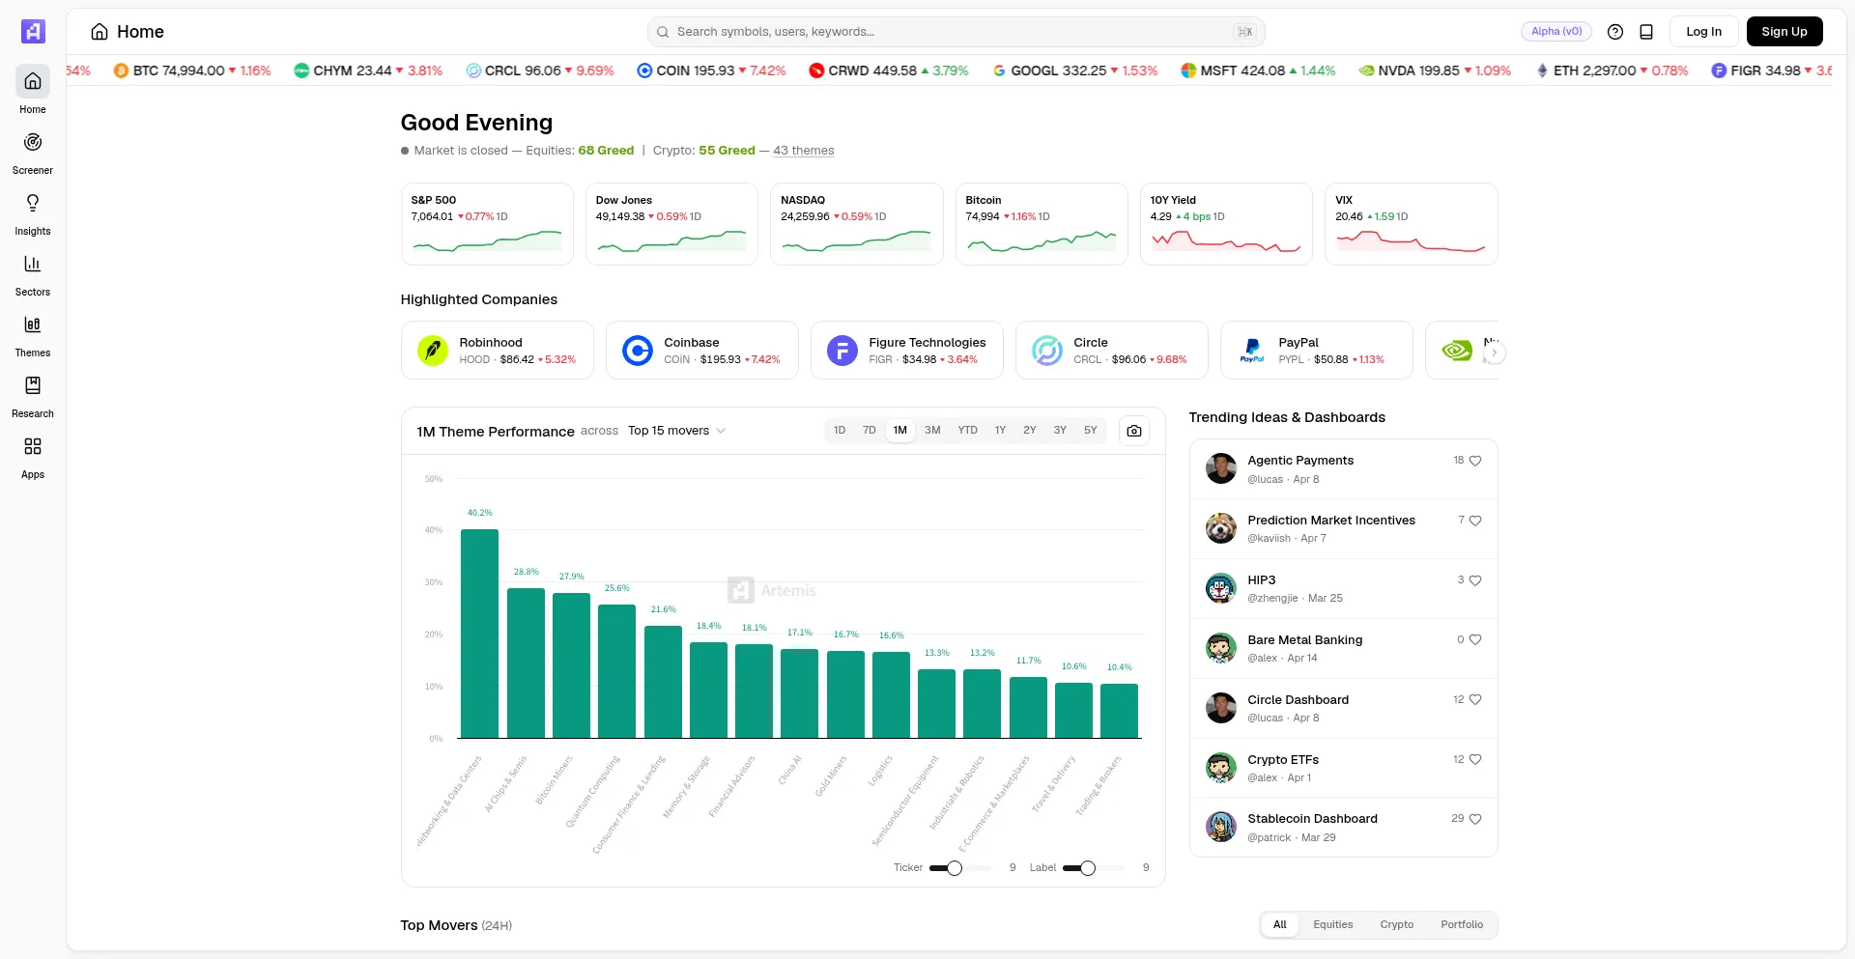The width and height of the screenshot is (1855, 959).
Task: Open the Research sidebar icon
Action: tap(33, 385)
